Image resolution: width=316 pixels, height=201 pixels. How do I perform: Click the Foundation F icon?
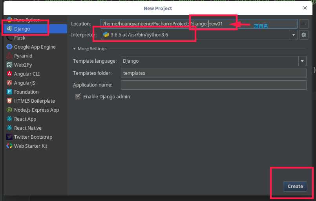[x=9, y=92]
